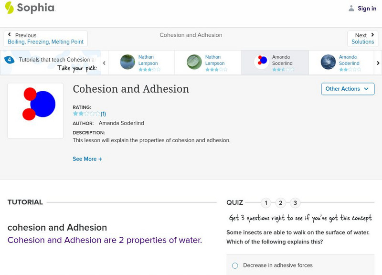Click the star rating under RATING
Image resolution: width=382 pixels, height=275 pixels.
pos(86,114)
